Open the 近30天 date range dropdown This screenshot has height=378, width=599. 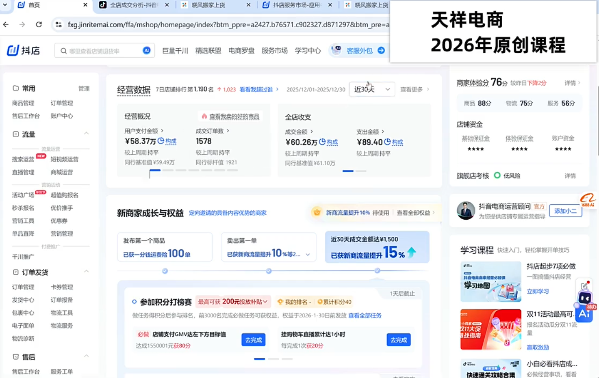[371, 89]
